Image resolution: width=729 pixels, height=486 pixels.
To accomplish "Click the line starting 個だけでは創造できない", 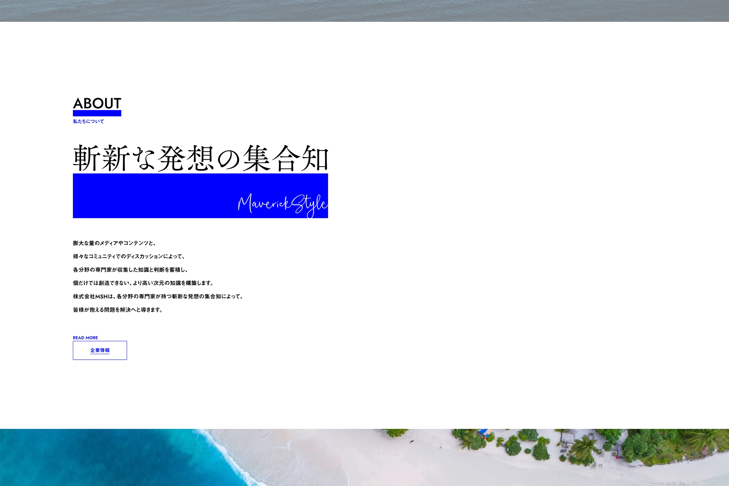I will click(x=142, y=283).
